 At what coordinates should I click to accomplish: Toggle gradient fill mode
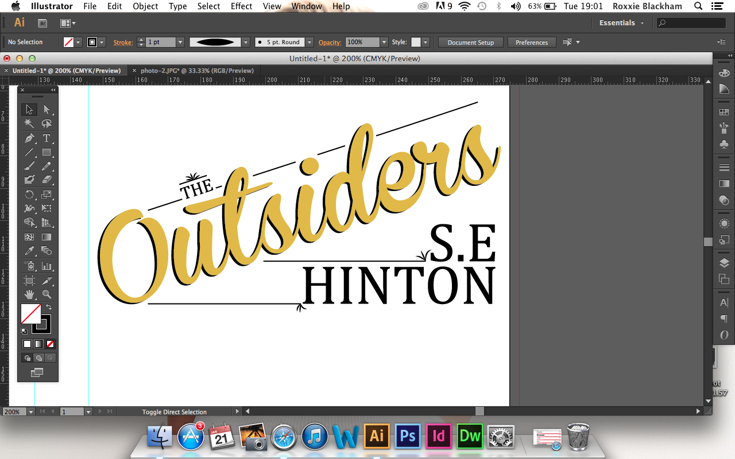tap(38, 344)
